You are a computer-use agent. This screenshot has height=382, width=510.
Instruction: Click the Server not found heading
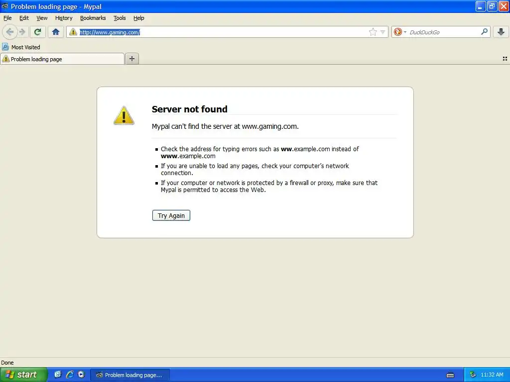190,109
